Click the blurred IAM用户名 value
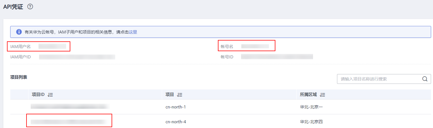433x128 pixels. [52, 46]
